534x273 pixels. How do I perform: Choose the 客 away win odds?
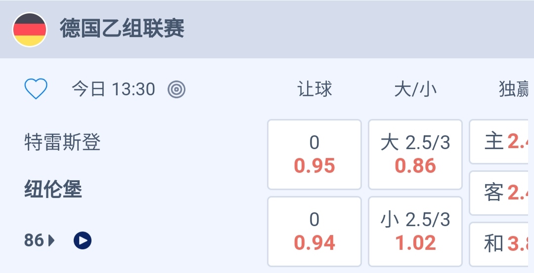(502, 193)
